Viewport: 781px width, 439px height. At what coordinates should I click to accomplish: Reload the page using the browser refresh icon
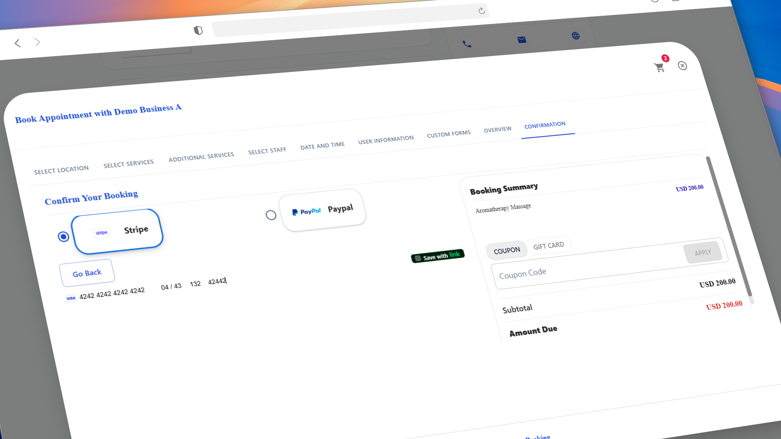[x=481, y=11]
